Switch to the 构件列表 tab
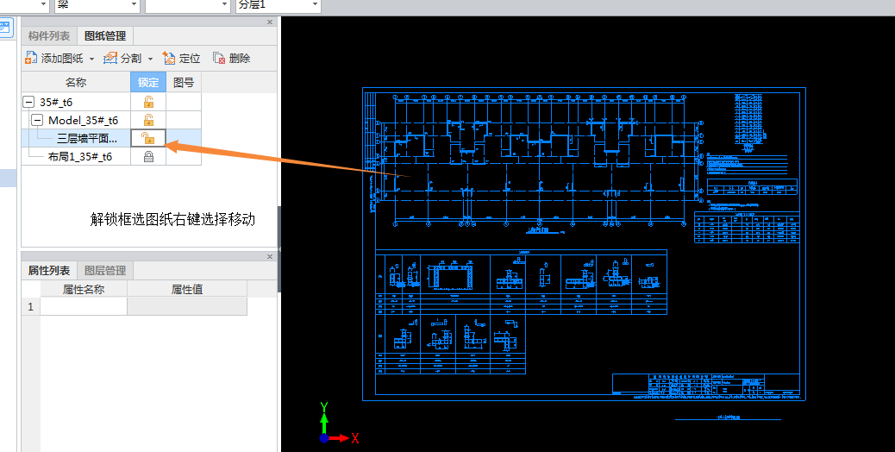The height and width of the screenshot is (452, 895). tap(49, 36)
